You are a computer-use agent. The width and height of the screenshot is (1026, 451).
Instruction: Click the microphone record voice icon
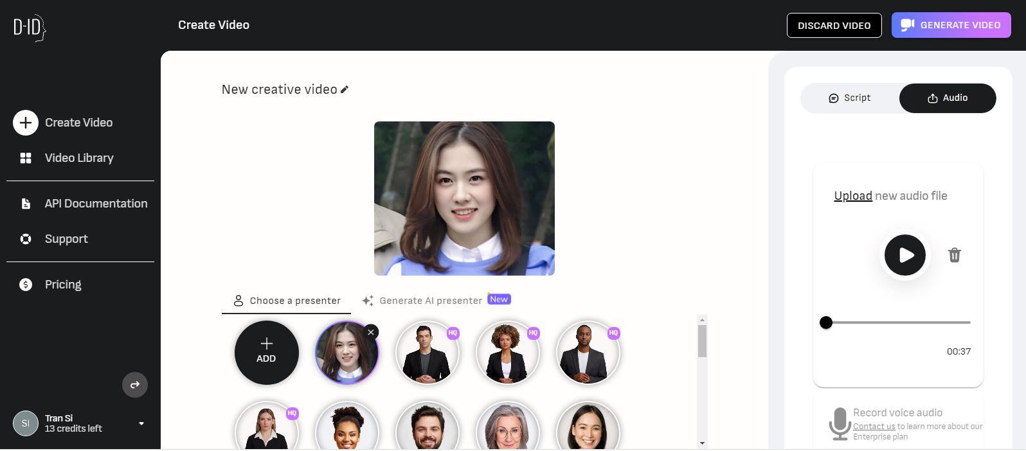pyautogui.click(x=839, y=424)
